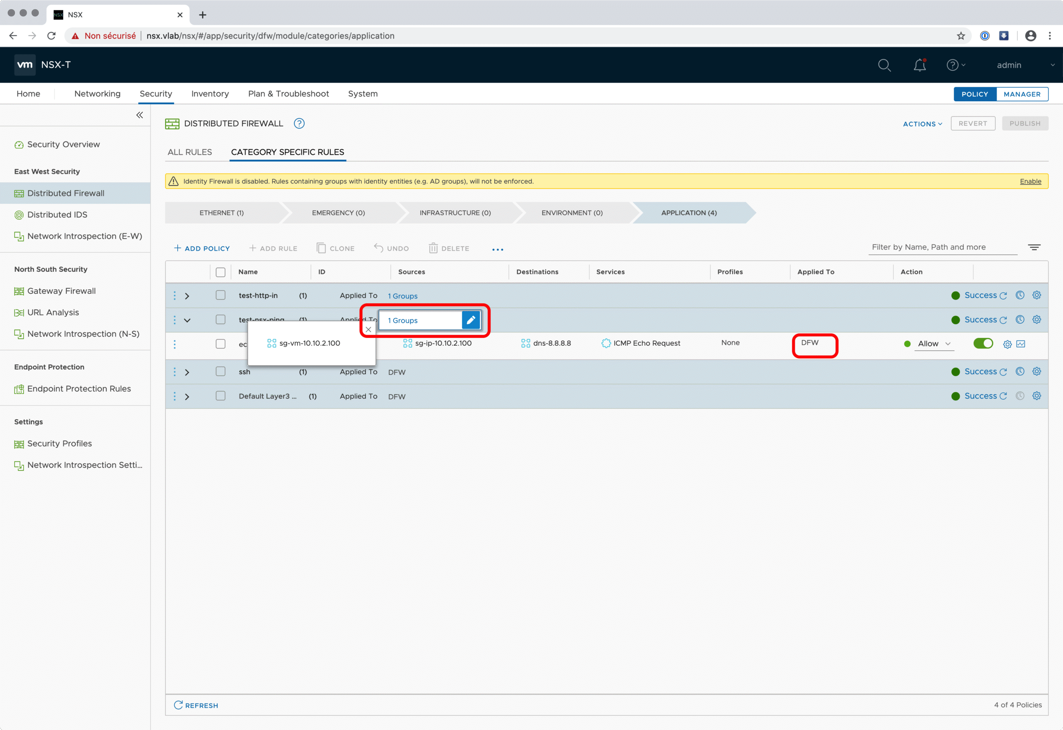1063x730 pixels.
Task: Open the ACTIONS dropdown menu
Action: click(922, 124)
